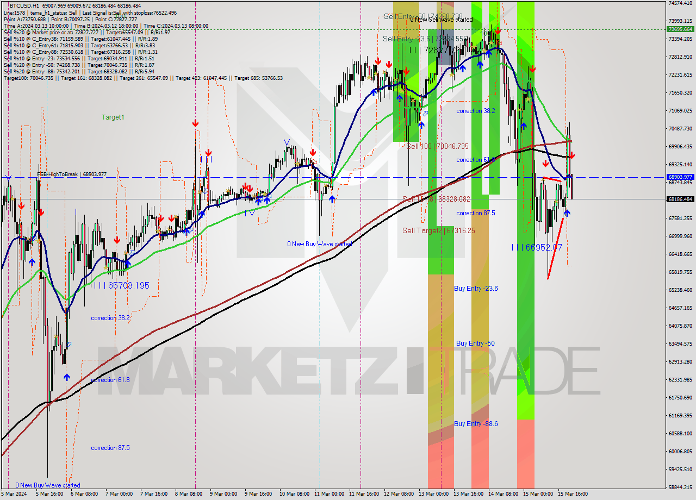This screenshot has width=696, height=500.
Task: Click the 64657.170 price axis value
Action: 680,308
